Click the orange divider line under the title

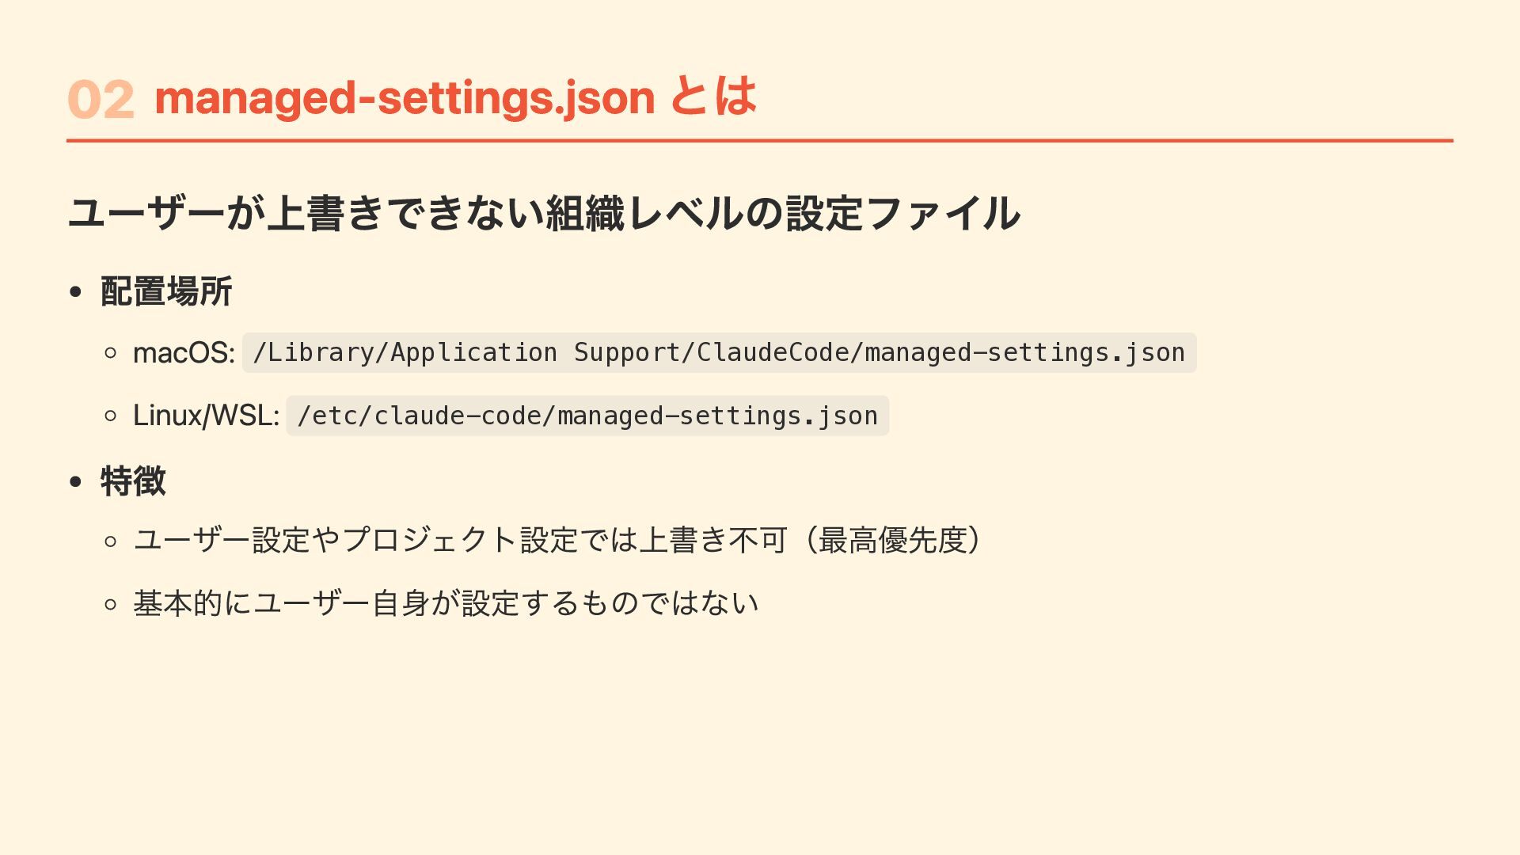click(760, 141)
